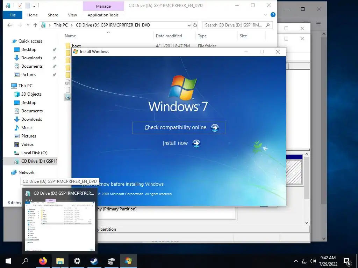The height and width of the screenshot is (268, 358).
Task: Open the Customize Quick Access Toolbar dropdown
Action: (x=34, y=6)
